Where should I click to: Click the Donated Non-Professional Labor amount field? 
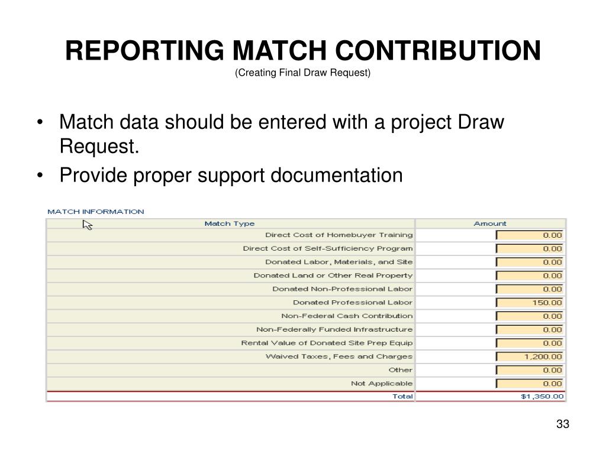coord(530,289)
